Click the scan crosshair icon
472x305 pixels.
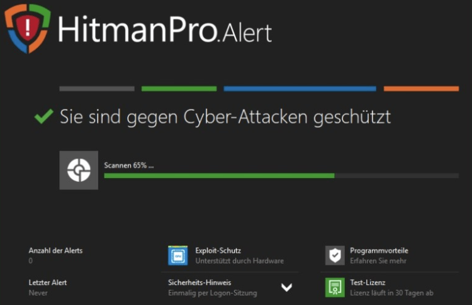[x=79, y=170]
